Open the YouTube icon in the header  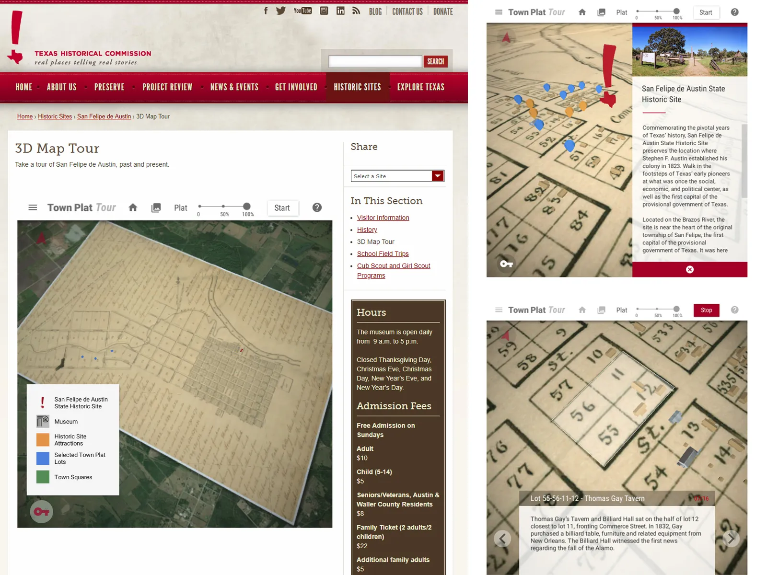302,11
